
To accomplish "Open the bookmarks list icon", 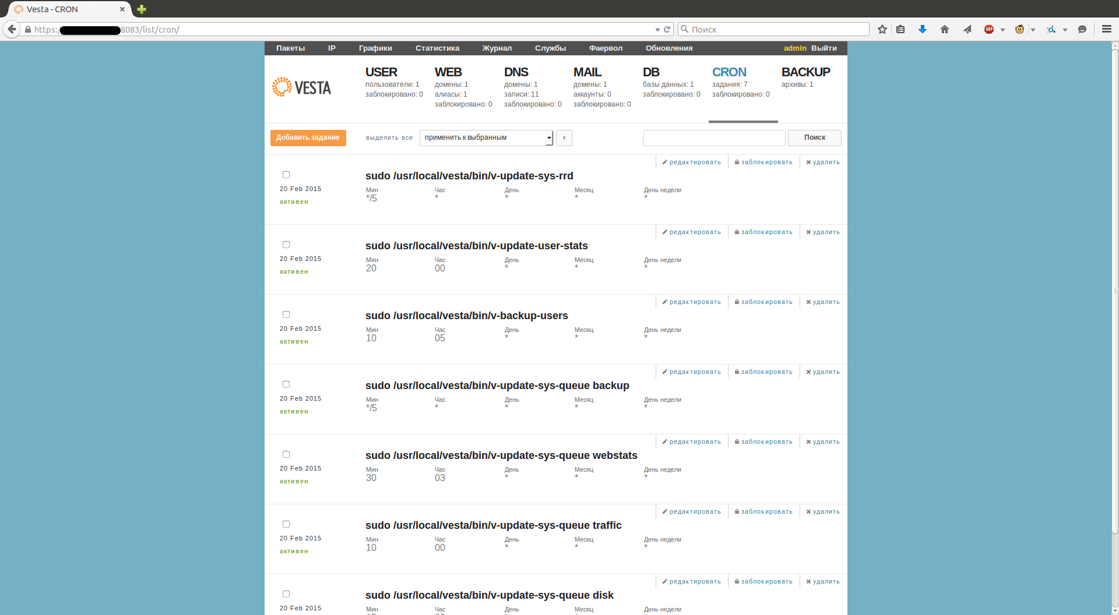I will pos(900,29).
